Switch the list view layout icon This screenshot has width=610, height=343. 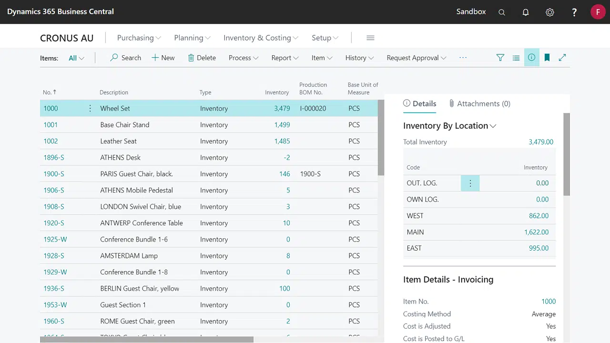(x=516, y=58)
